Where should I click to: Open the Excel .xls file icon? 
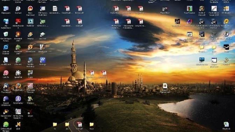click(x=226, y=124)
